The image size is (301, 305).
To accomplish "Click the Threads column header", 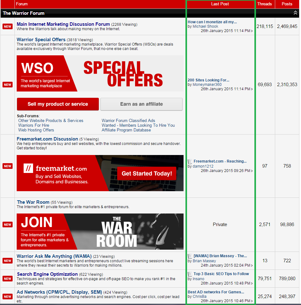I will pyautogui.click(x=264, y=4).
